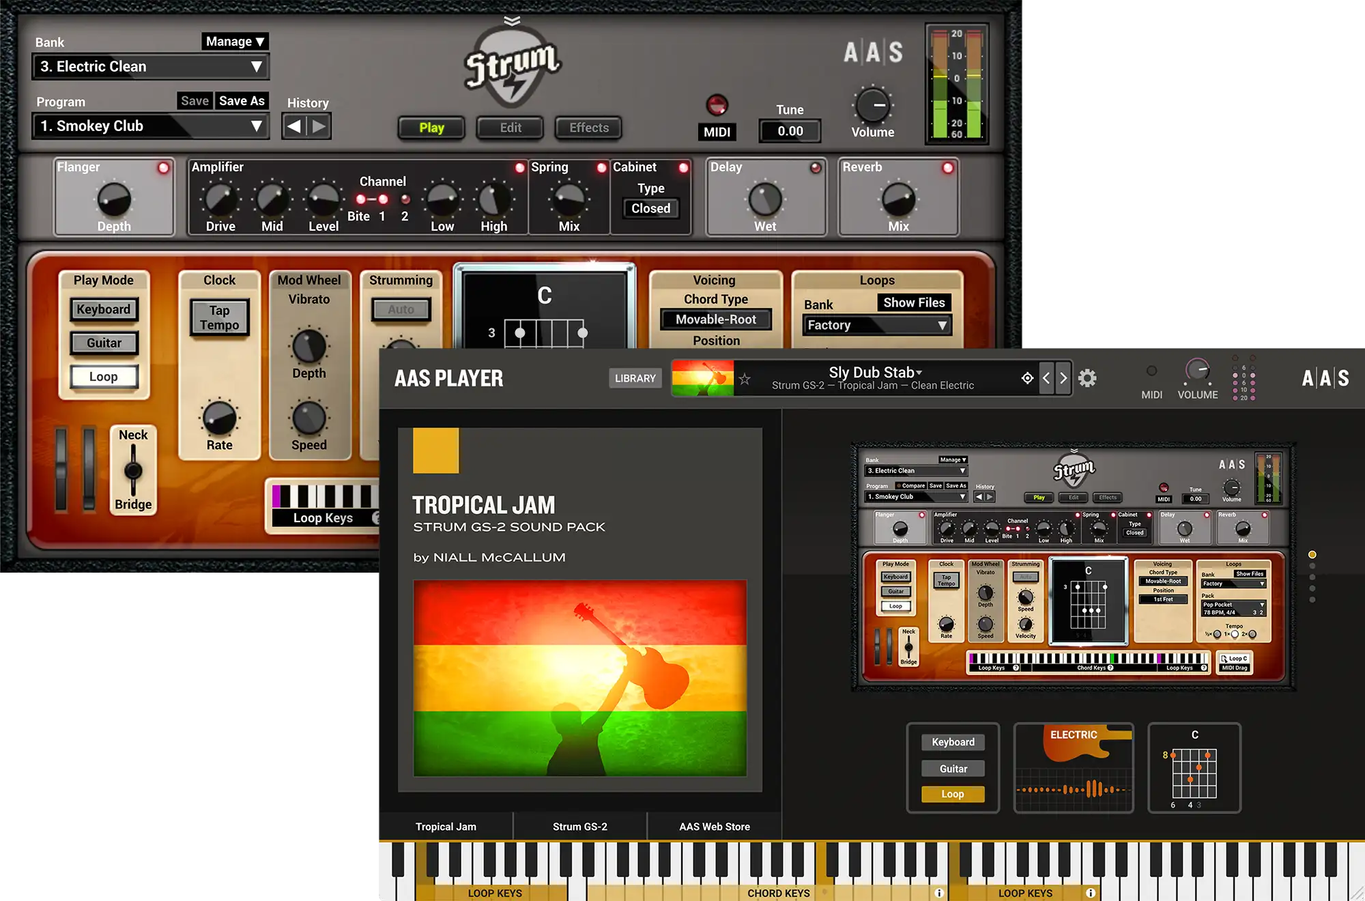The image size is (1365, 901).
Task: Click Tap Tempo in large Strum window
Action: 220,318
